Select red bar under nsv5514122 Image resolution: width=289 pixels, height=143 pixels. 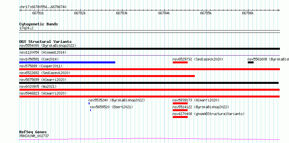click(x=180, y=110)
